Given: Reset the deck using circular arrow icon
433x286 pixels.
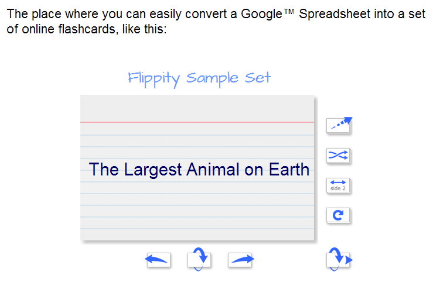Looking at the screenshot, I should 338,215.
